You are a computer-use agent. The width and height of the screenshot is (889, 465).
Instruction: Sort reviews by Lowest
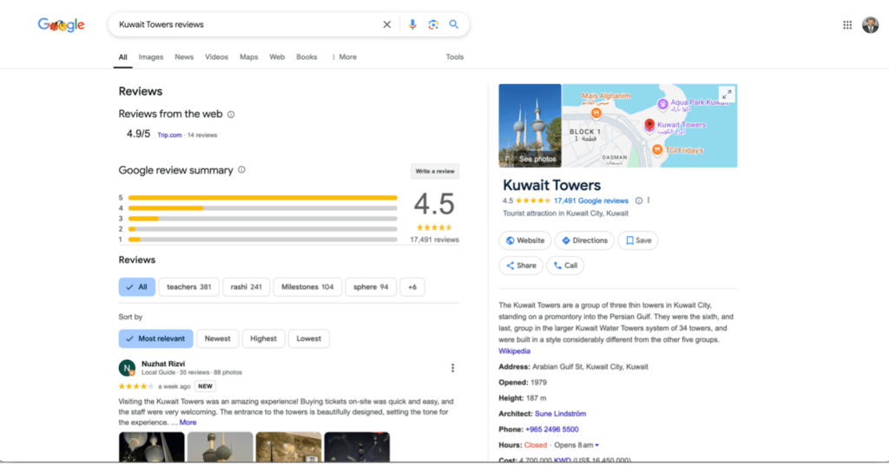pos(309,338)
